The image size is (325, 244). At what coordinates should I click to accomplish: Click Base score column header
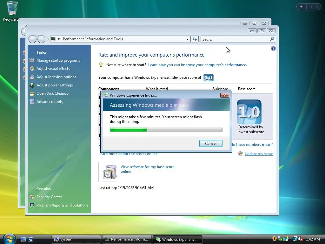click(247, 89)
